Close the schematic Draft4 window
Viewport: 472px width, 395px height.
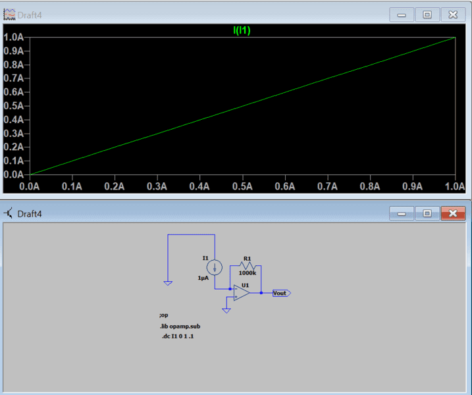pyautogui.click(x=452, y=213)
